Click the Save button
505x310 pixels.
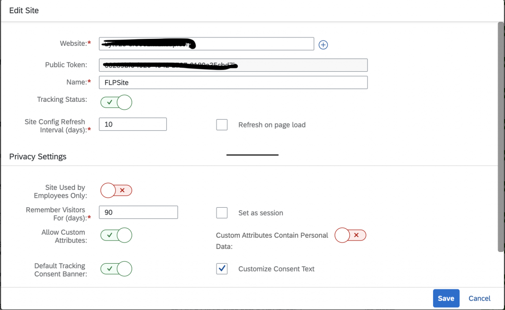point(446,298)
